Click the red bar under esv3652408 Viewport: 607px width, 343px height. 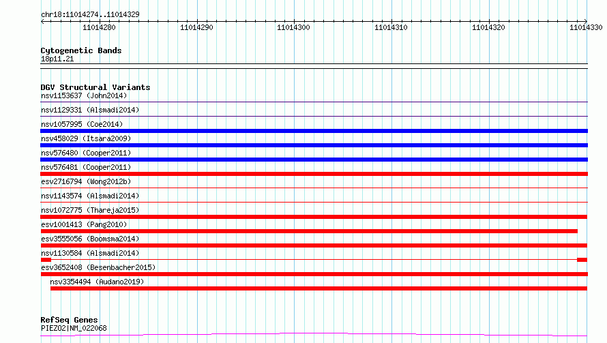pos(314,274)
